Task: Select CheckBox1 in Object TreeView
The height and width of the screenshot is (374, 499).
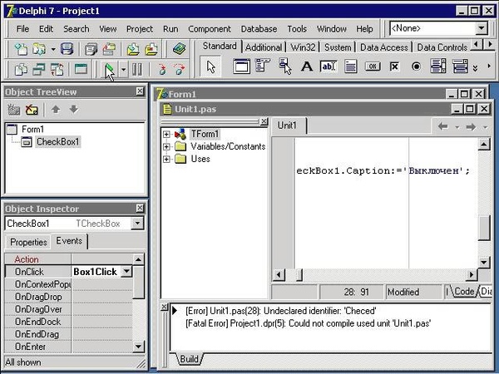Action: [57, 142]
